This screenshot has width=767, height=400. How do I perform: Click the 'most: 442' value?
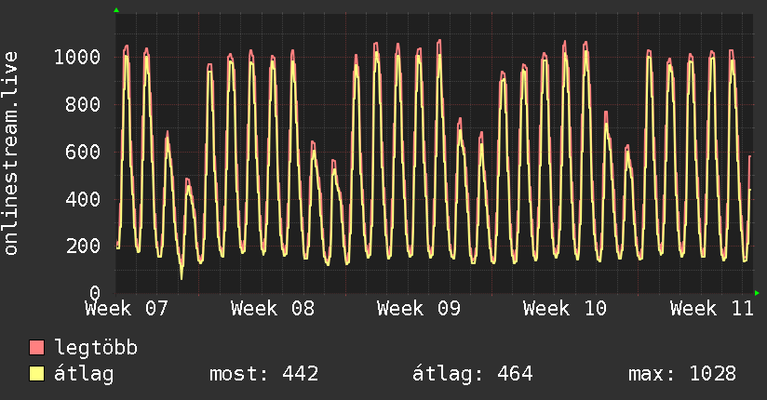coord(263,374)
